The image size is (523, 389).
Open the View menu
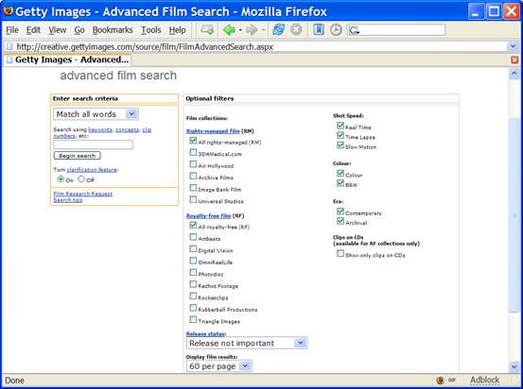[x=57, y=30]
